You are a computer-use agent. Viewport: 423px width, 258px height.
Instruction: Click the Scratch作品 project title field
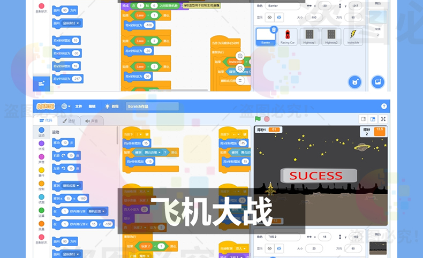152,106
